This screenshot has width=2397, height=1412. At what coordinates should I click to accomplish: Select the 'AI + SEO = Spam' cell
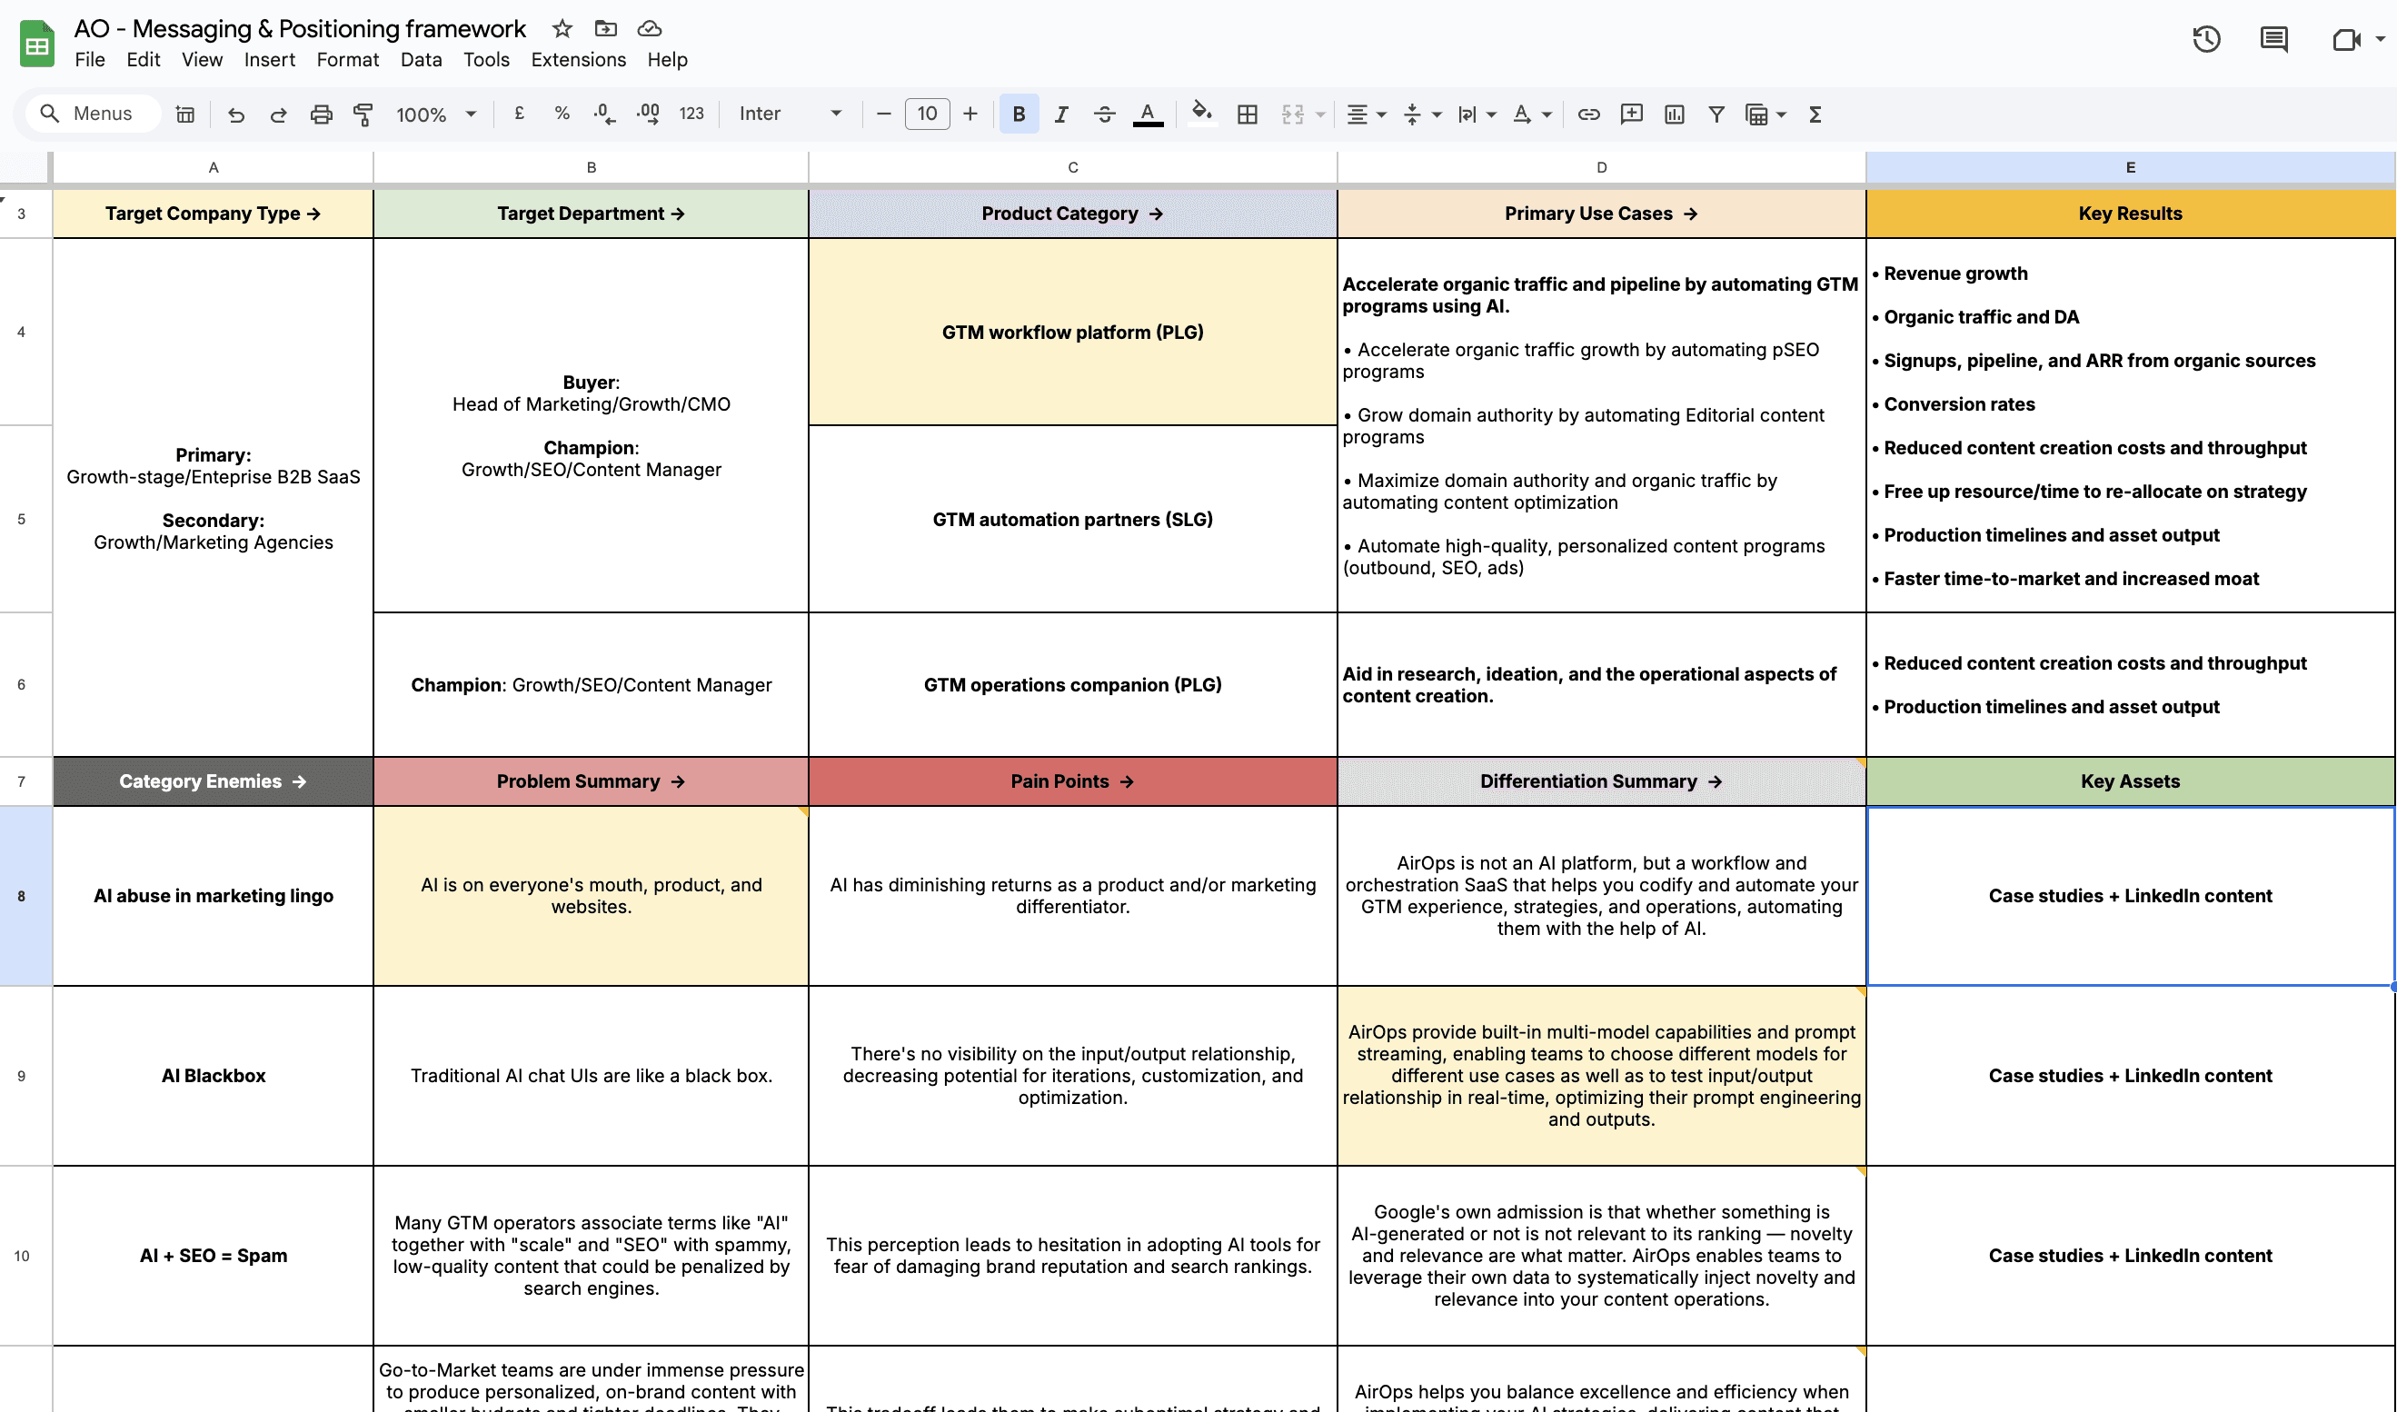(x=213, y=1255)
